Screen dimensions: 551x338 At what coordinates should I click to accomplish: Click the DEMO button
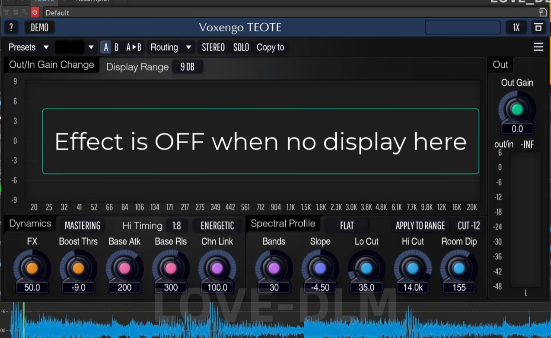[39, 28]
